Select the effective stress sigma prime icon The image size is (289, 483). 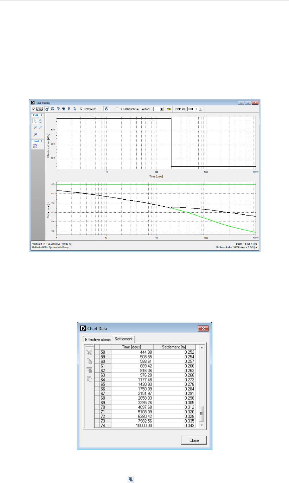(47, 109)
